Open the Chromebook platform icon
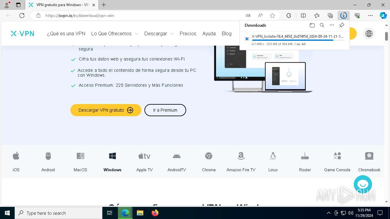Viewport: 390px width, 219px height. [369, 156]
